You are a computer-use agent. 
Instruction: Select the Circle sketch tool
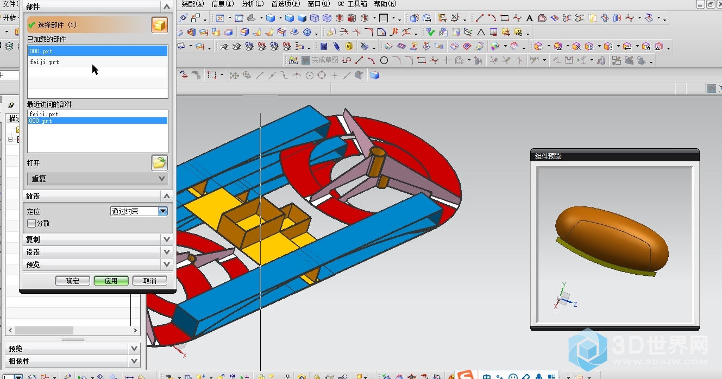click(x=384, y=60)
